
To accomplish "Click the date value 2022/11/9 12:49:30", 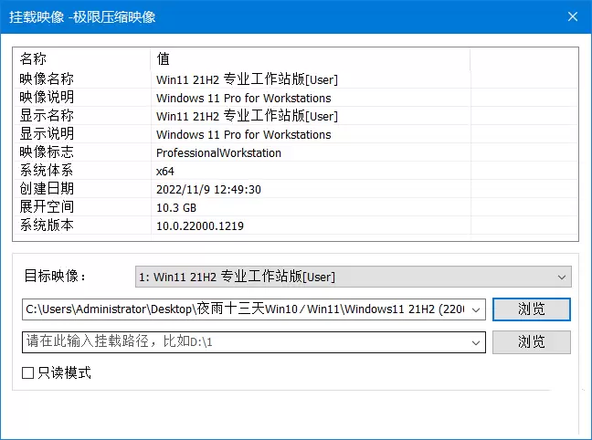I will coord(208,190).
